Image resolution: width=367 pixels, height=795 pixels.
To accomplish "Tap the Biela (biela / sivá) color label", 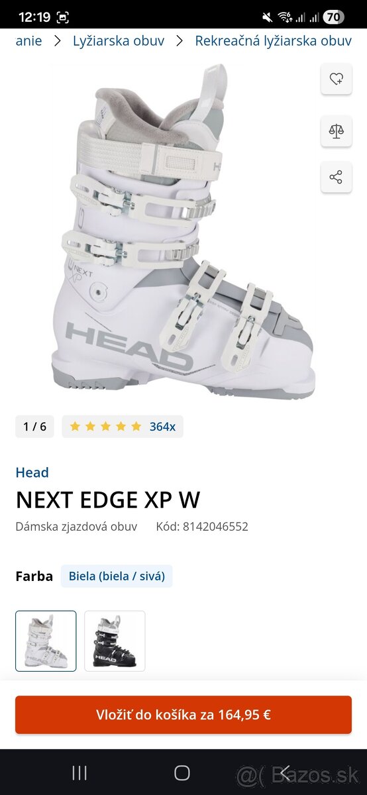I will click(117, 576).
